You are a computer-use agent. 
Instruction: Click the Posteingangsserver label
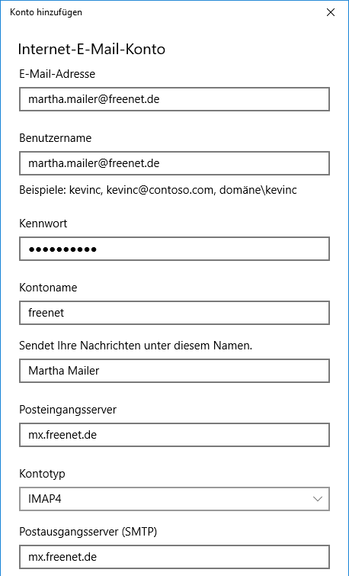(x=68, y=410)
